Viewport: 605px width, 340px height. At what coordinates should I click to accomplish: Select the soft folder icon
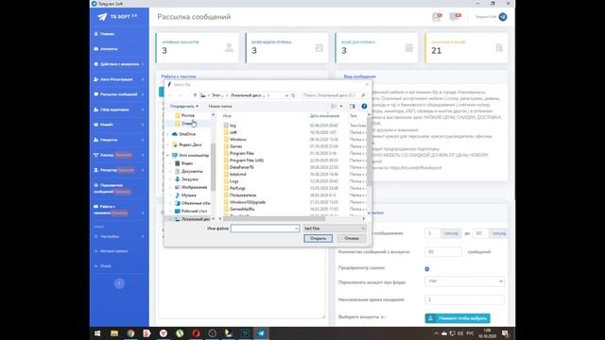(227, 132)
